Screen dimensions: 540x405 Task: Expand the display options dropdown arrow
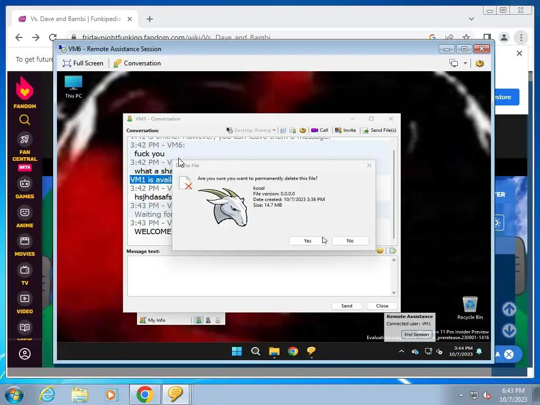[465, 63]
